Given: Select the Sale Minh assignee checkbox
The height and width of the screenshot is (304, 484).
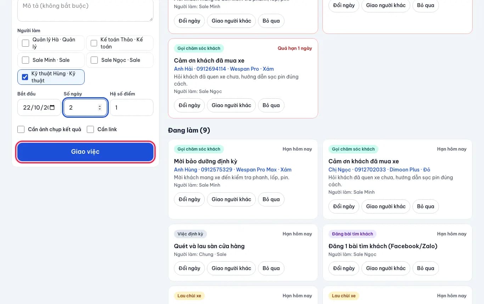Looking at the screenshot, I should [x=26, y=60].
